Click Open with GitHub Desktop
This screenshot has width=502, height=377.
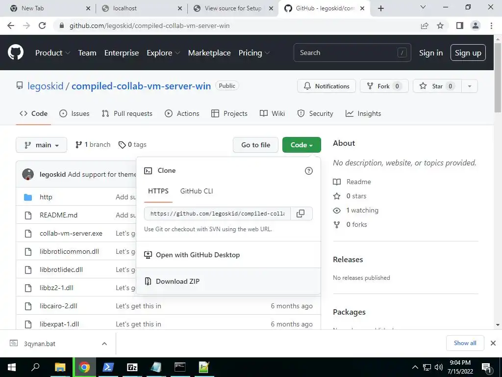[x=228, y=255]
